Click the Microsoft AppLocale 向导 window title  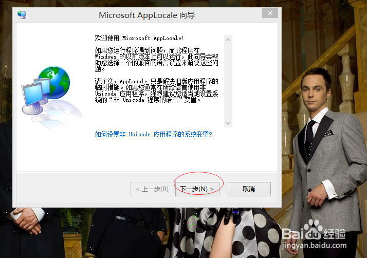[147, 15]
